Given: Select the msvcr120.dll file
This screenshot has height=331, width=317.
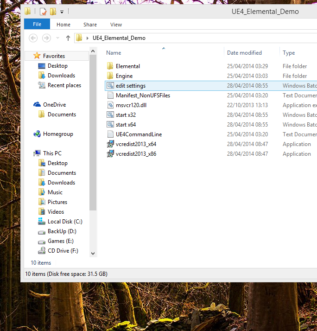Looking at the screenshot, I should click(x=131, y=105).
